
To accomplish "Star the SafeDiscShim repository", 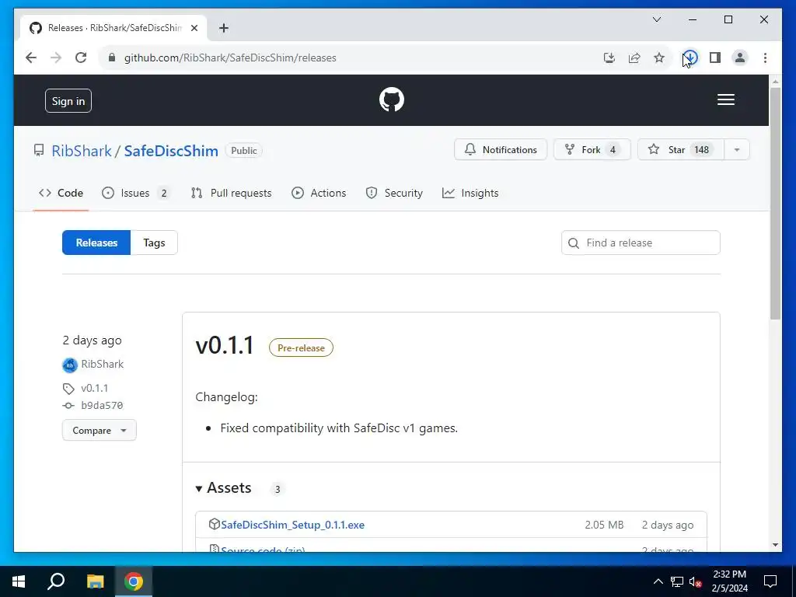I will (681, 150).
